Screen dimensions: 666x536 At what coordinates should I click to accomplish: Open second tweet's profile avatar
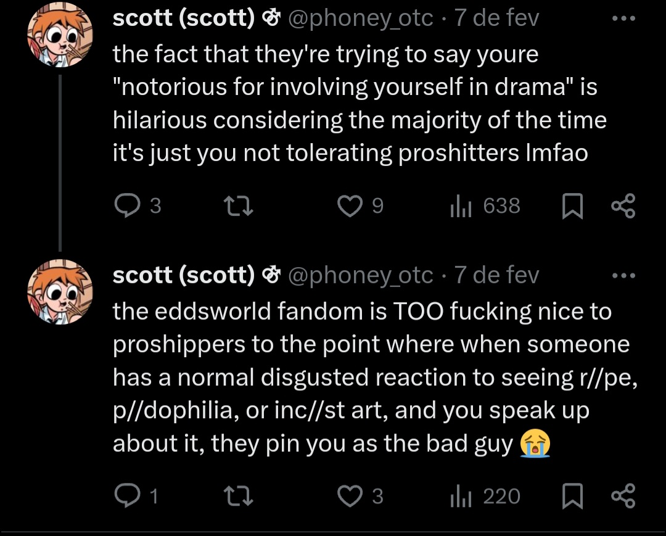point(59,291)
